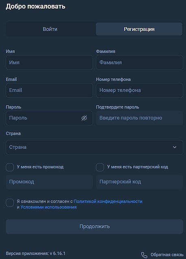Focus the Введите пароль повторно field
This screenshot has width=186, height=259.
(139, 118)
